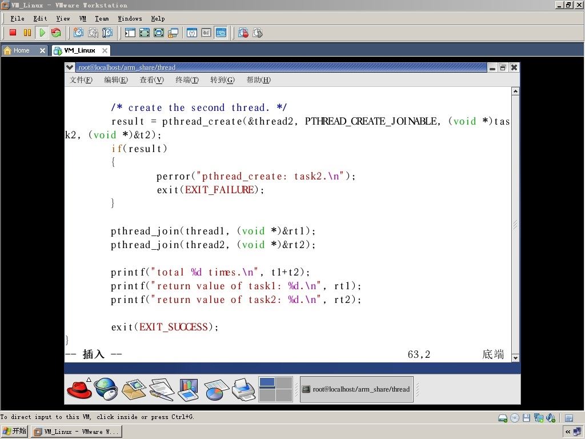Open the VMware Help menu
The height and width of the screenshot is (439, 585).
pos(158,18)
